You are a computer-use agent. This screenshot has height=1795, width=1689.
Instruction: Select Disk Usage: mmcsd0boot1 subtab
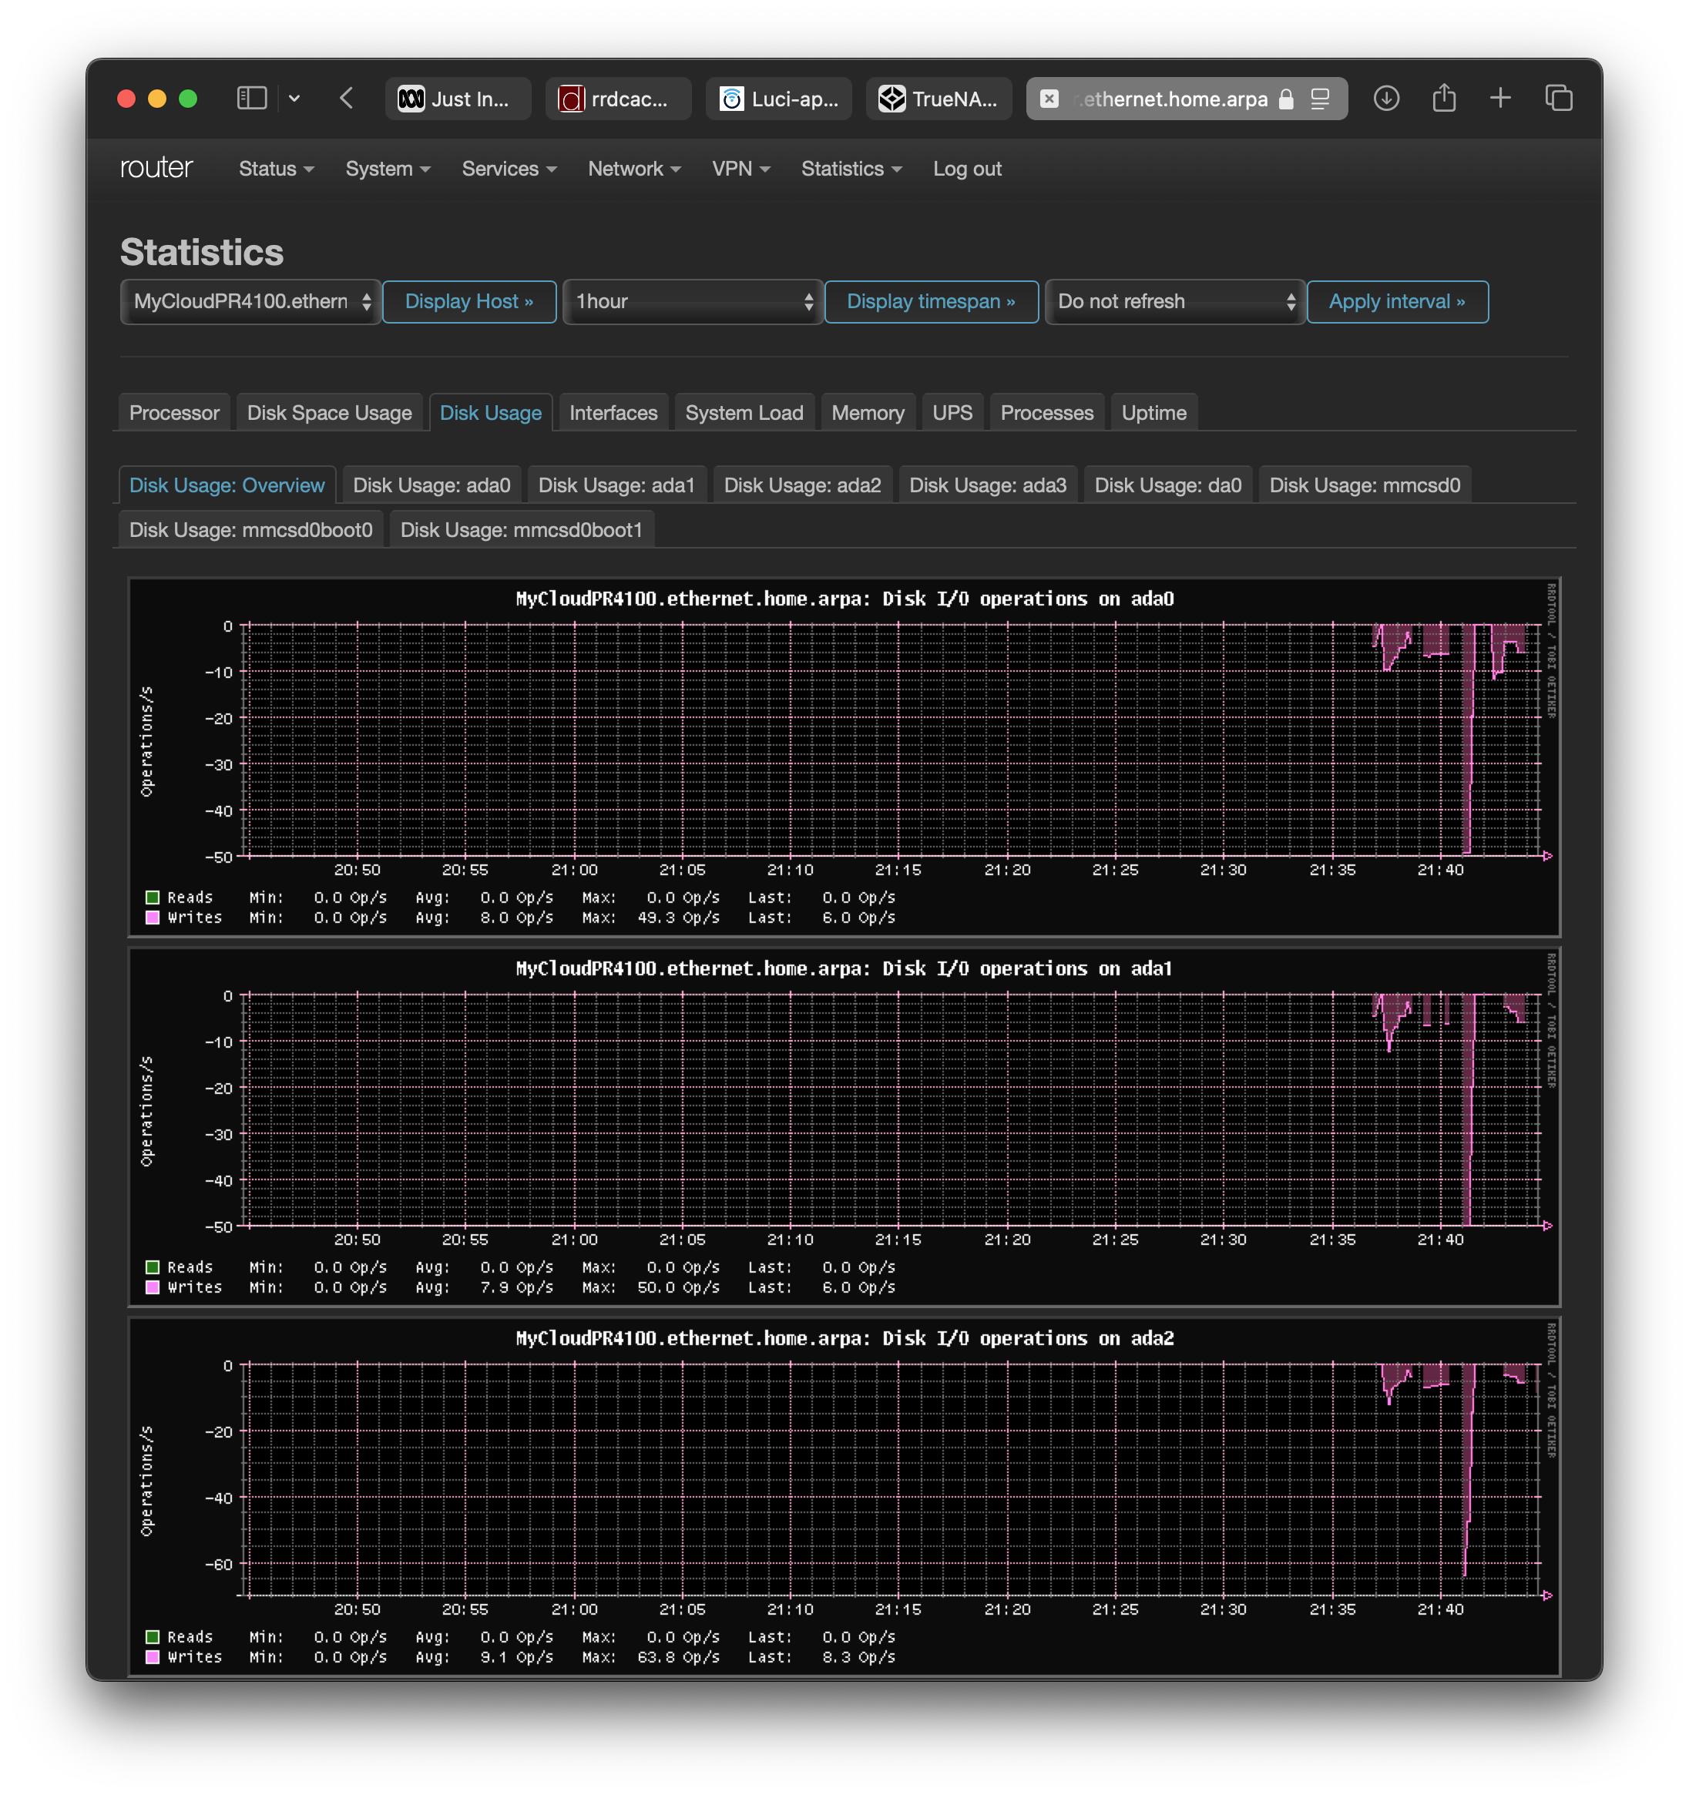click(521, 530)
